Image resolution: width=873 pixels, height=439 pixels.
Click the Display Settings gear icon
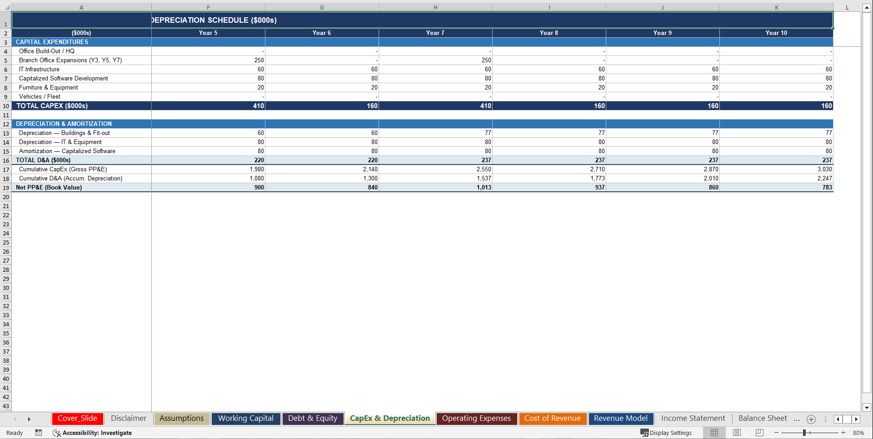click(645, 433)
